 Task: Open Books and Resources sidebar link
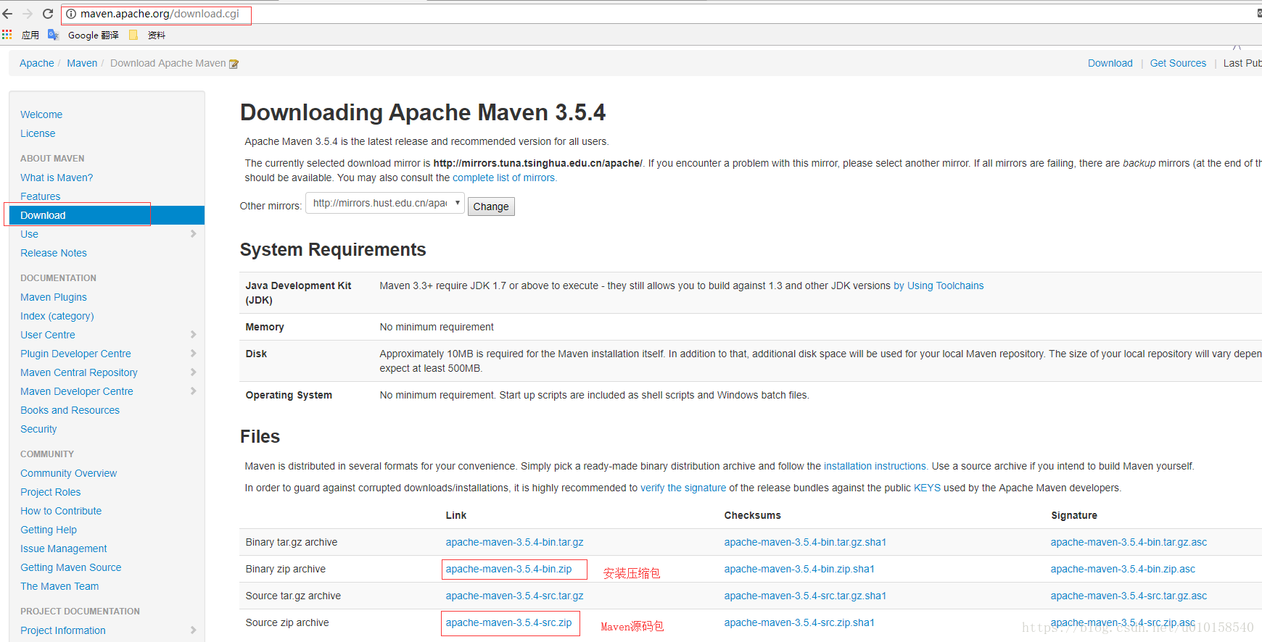pos(70,410)
